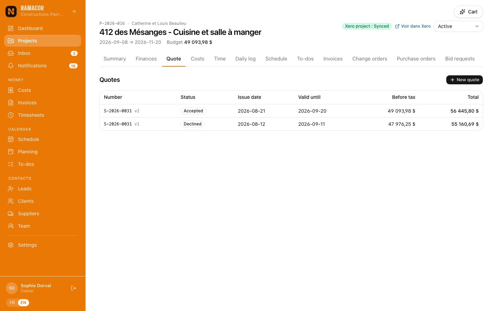Click the Settings gear icon
Image resolution: width=497 pixels, height=311 pixels.
pyautogui.click(x=11, y=245)
